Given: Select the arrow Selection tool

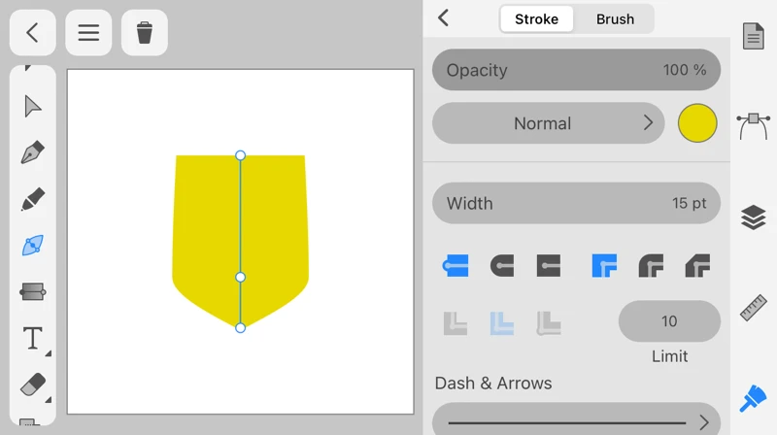Looking at the screenshot, I should 32,106.
